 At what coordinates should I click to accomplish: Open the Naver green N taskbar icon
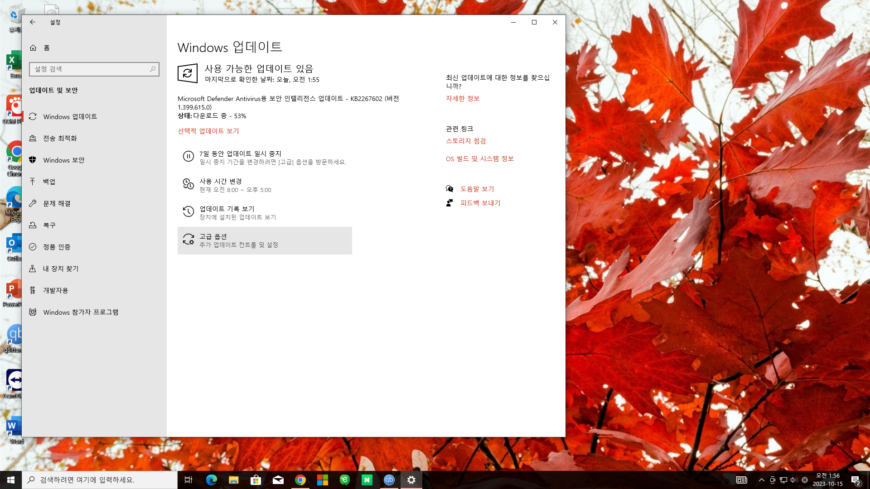pyautogui.click(x=367, y=480)
